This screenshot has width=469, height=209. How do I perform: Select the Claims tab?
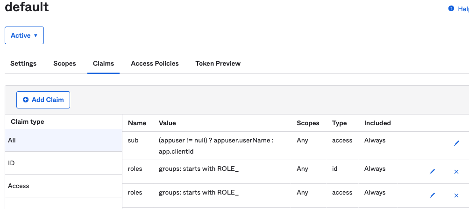tap(103, 63)
